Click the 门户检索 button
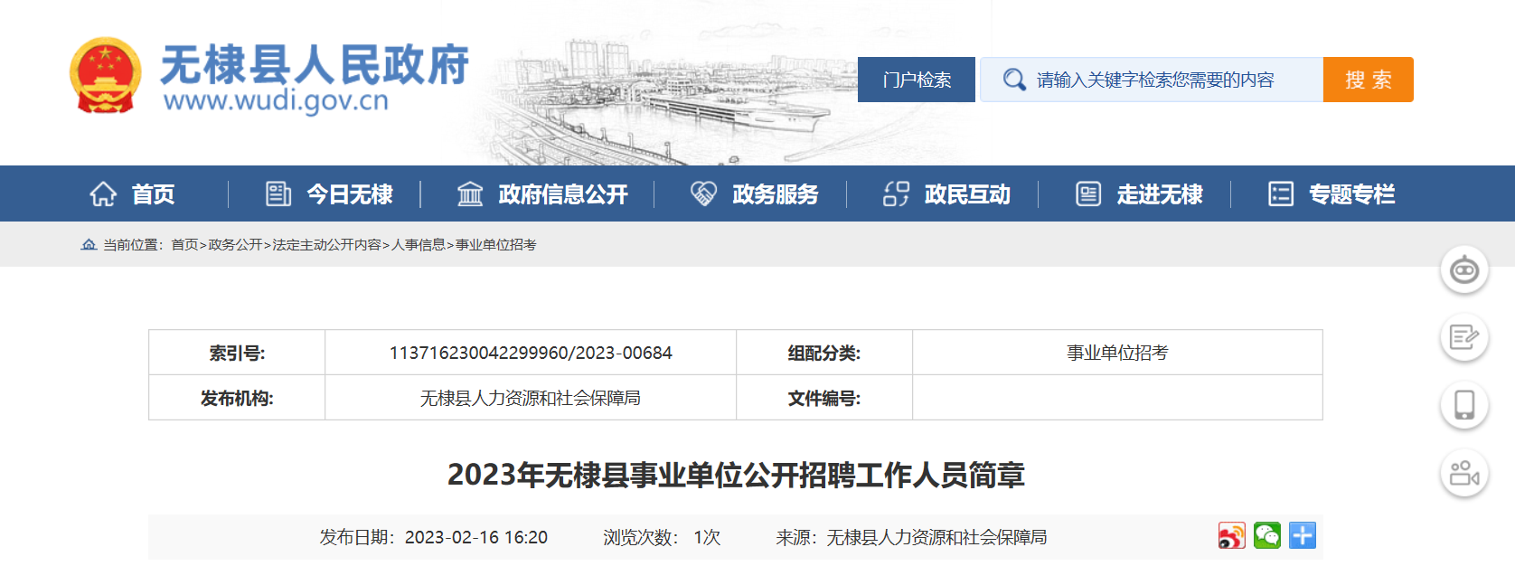 pyautogui.click(x=917, y=80)
